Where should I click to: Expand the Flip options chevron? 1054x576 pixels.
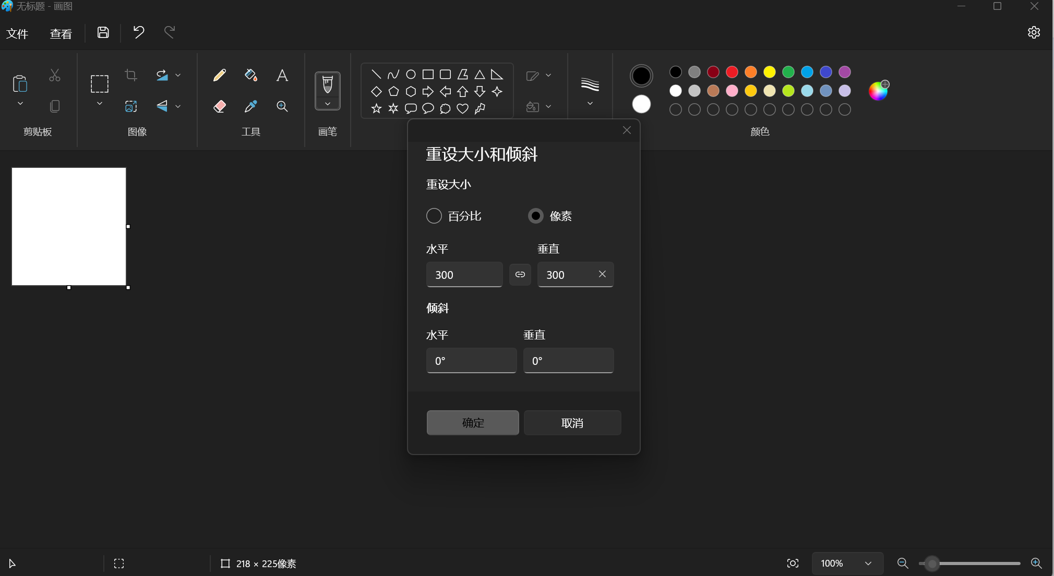[178, 106]
